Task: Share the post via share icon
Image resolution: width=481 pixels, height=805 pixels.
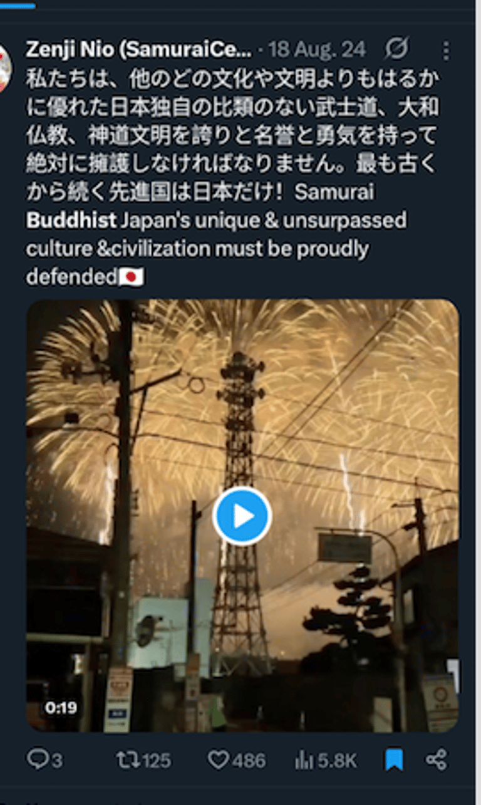Action: [437, 761]
